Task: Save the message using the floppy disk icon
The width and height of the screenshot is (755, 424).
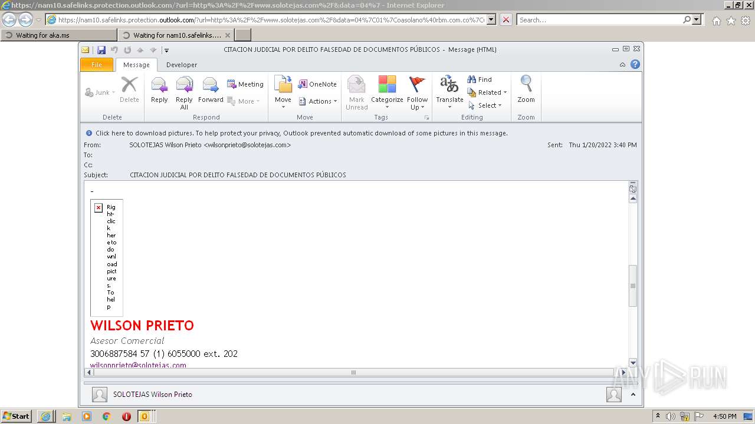Action: click(x=101, y=50)
